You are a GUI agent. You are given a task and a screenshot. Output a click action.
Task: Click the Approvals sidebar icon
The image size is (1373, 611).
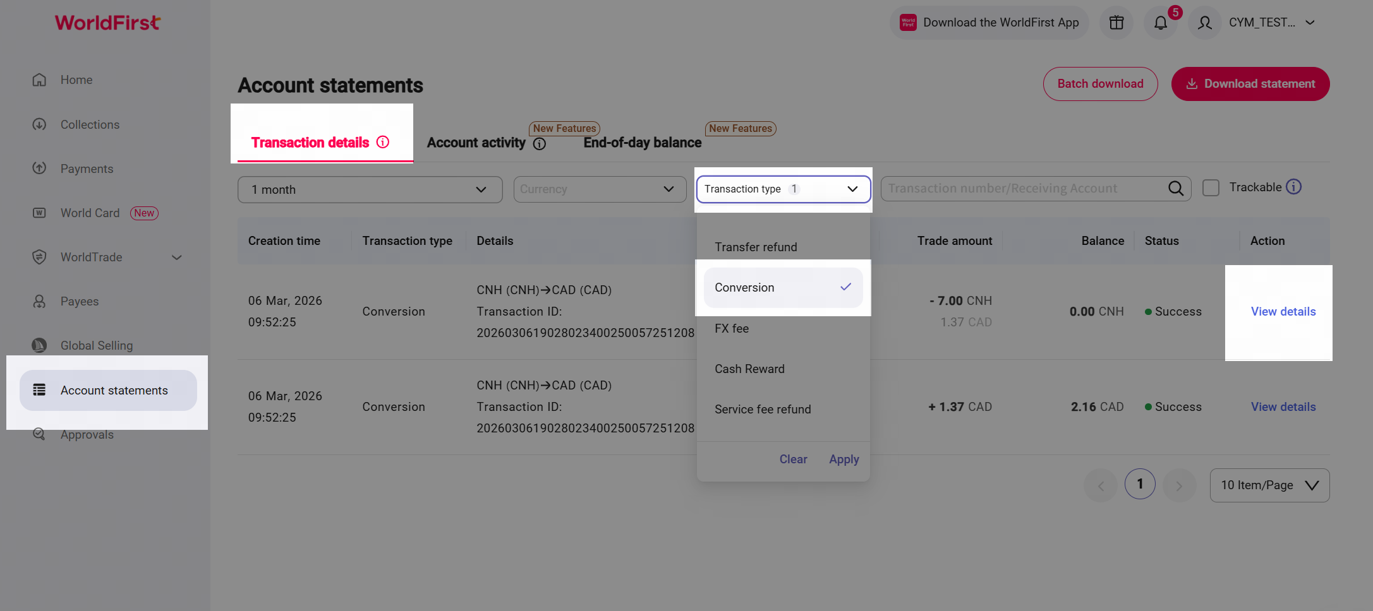(x=39, y=434)
